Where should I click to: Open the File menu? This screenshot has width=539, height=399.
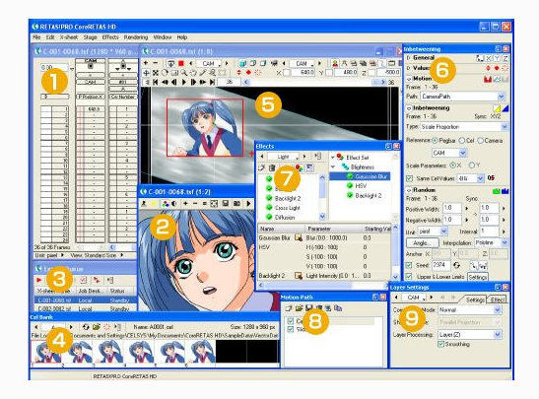coord(36,37)
